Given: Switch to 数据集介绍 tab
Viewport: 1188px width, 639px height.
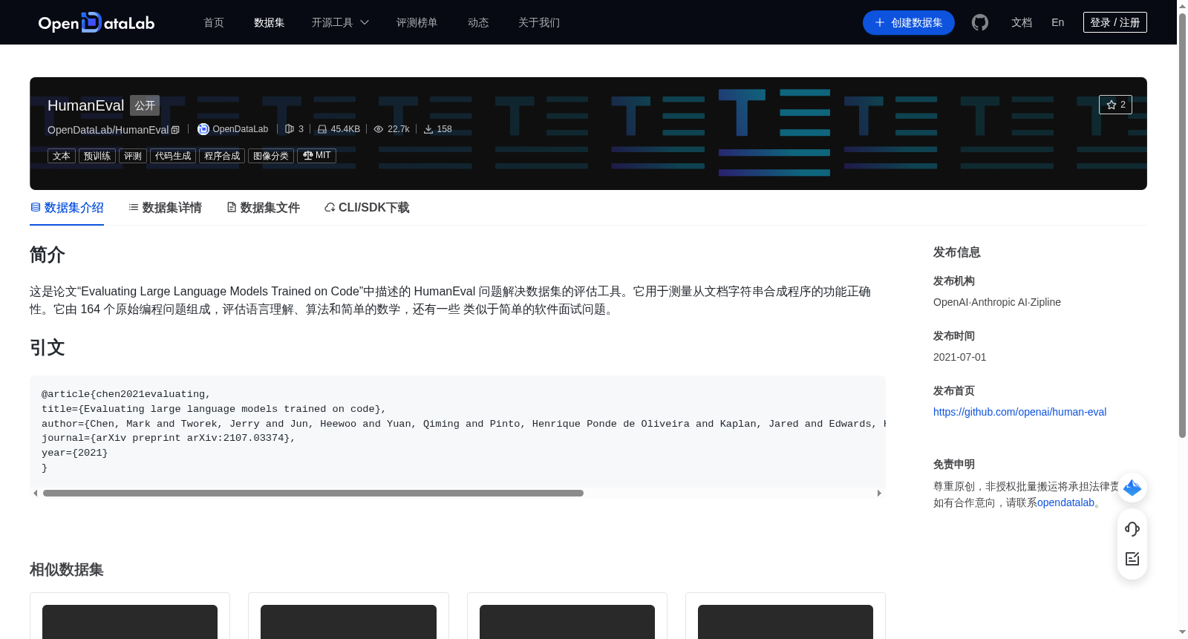Looking at the screenshot, I should 67,208.
